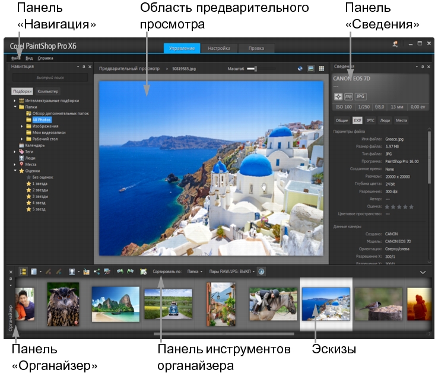Screen dimensions: 438x380
Task: Click the show/hide navigation icon in organizer toolbar
Action: click(x=24, y=272)
